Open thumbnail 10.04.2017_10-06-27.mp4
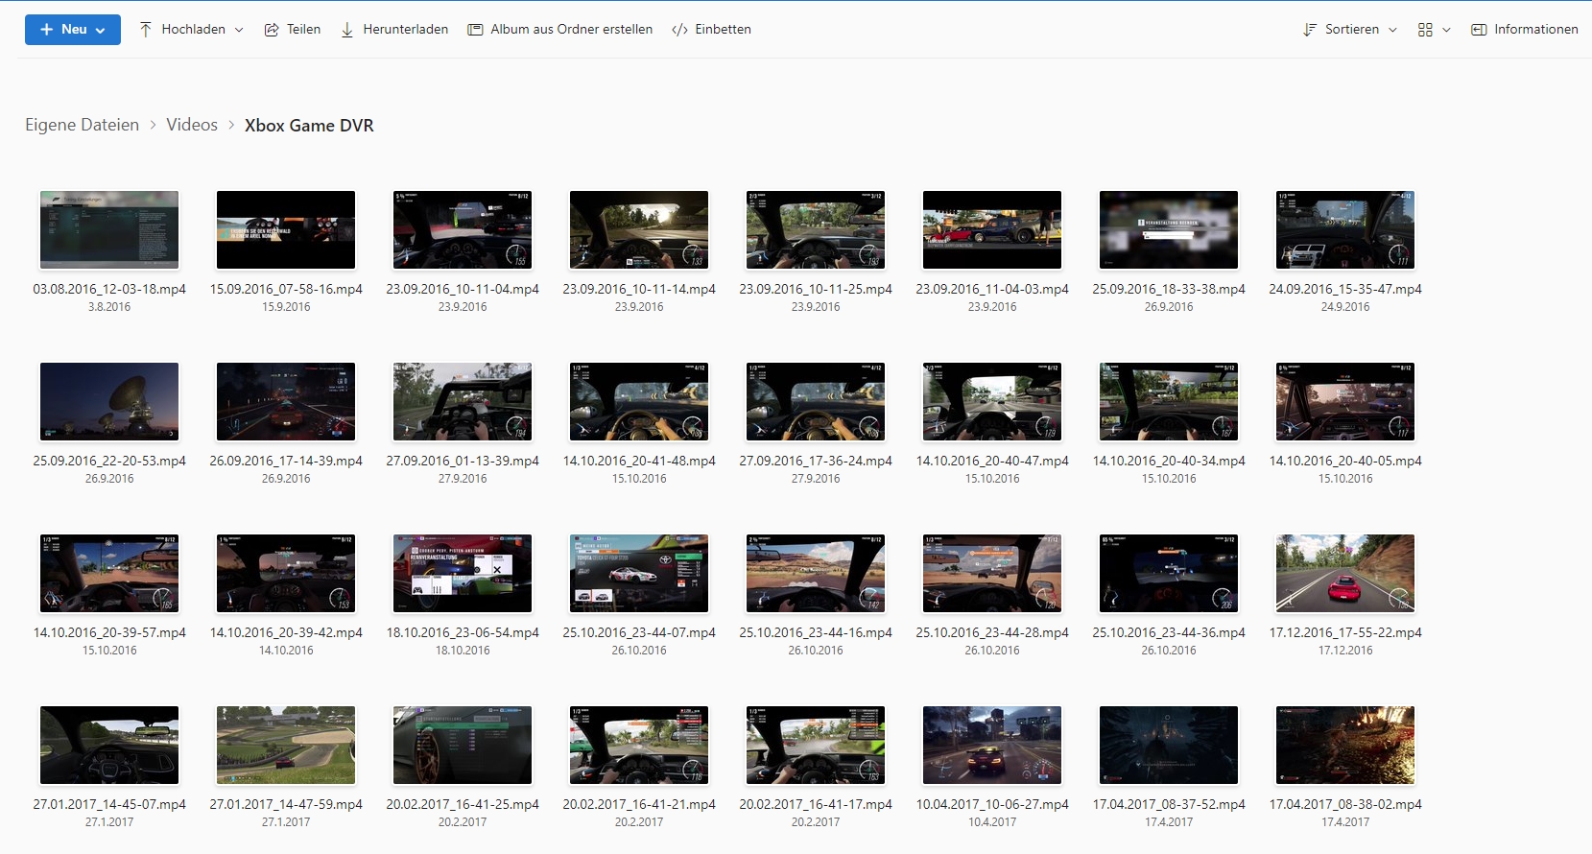Image resolution: width=1592 pixels, height=854 pixels. pos(992,745)
